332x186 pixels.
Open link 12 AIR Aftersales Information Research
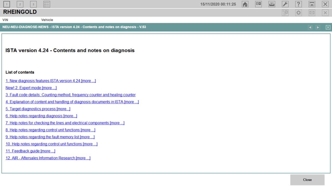[48, 158]
